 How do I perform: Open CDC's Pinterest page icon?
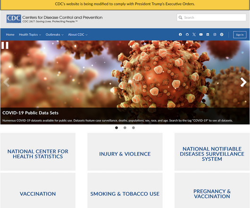coord(222,34)
